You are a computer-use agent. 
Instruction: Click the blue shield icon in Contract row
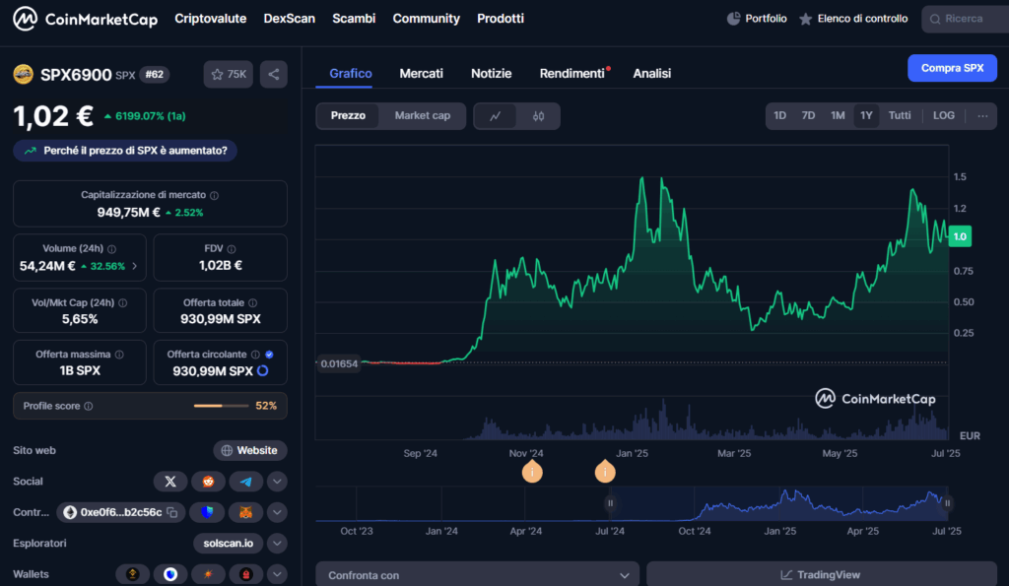207,512
